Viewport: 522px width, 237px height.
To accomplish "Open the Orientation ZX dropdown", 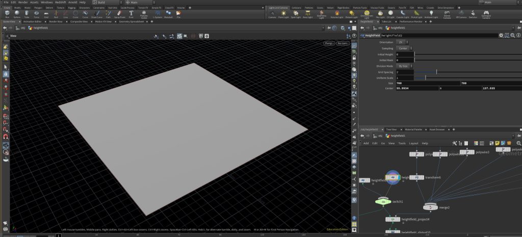I will pos(403,42).
